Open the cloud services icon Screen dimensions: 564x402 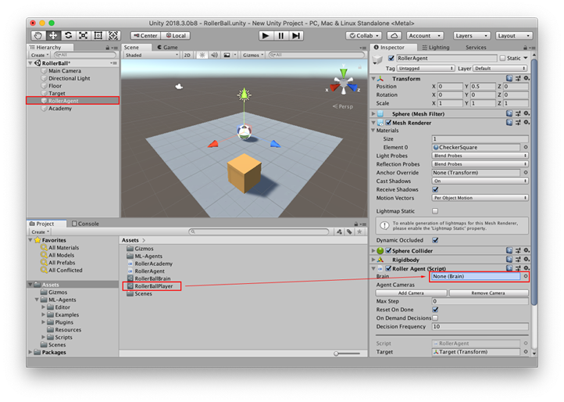point(394,36)
